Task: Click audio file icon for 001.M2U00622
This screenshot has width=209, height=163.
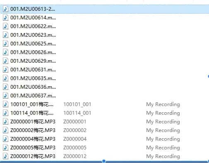Action: pyautogui.click(x=5, y=26)
